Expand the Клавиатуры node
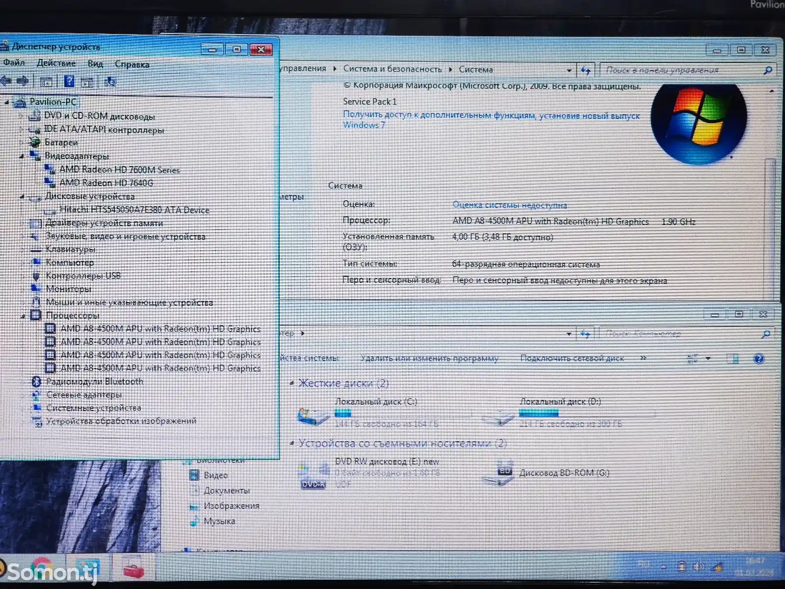Viewport: 785px width, 589px height. point(23,249)
